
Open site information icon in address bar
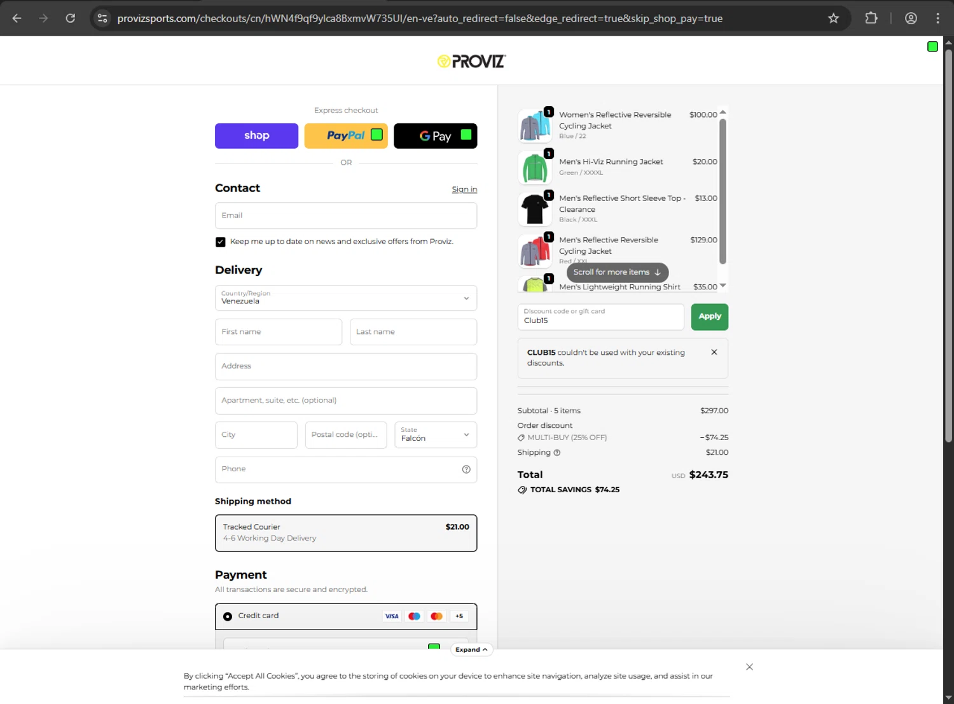coord(102,18)
